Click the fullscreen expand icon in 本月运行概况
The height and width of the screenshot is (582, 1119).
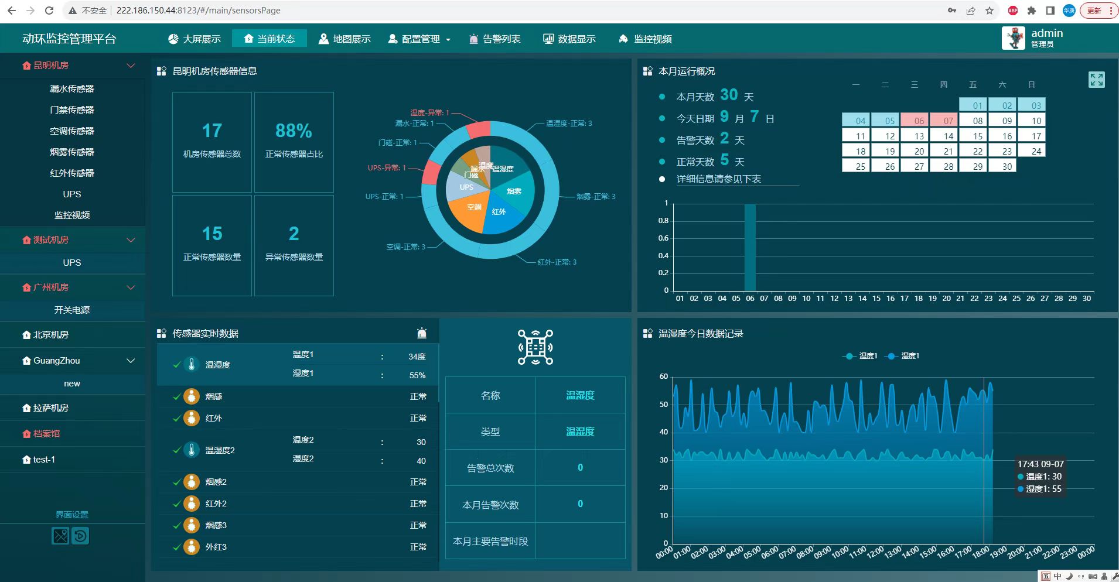point(1096,80)
